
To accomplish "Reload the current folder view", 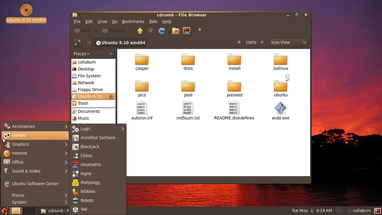I will tap(161, 30).
